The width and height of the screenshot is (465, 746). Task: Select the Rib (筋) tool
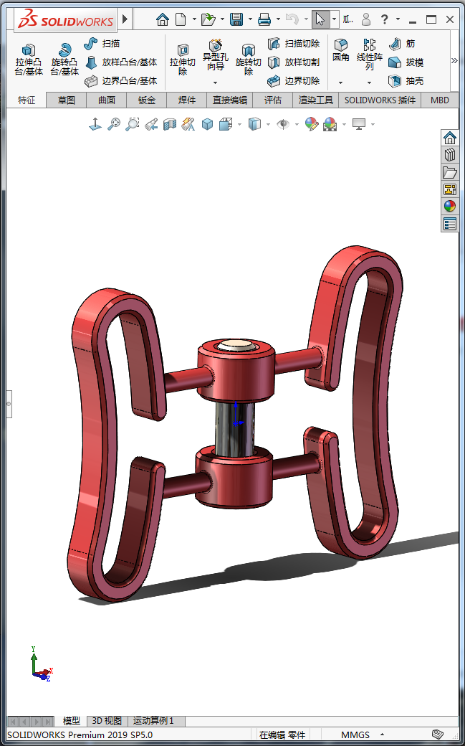(402, 44)
